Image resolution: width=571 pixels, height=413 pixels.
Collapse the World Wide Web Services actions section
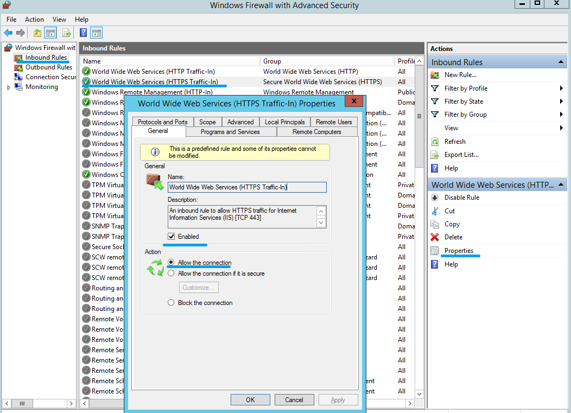(561, 185)
